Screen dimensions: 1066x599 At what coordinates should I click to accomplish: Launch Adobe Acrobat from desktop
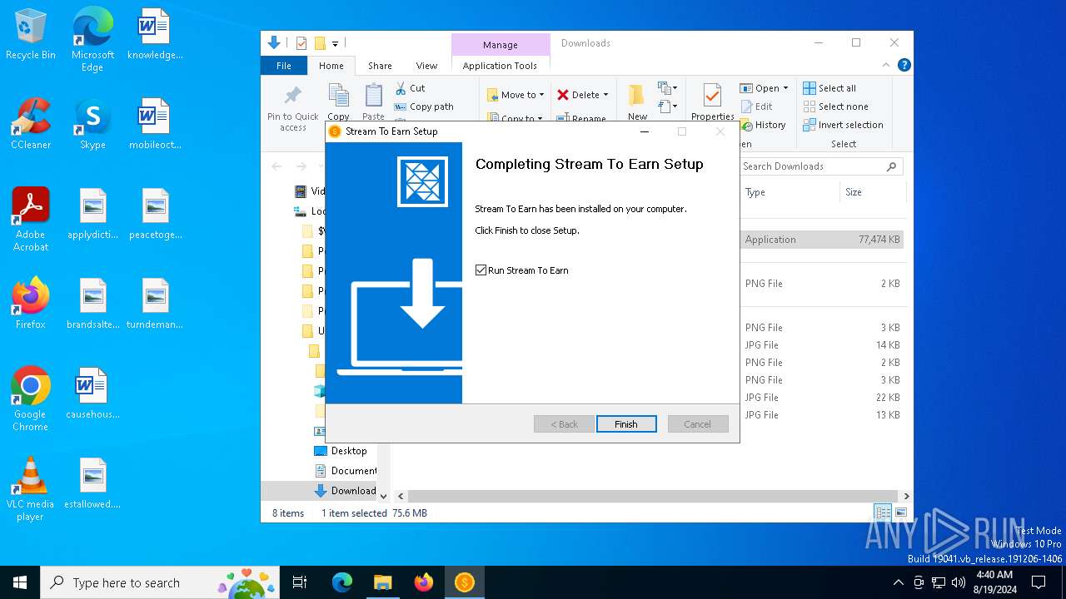31,219
